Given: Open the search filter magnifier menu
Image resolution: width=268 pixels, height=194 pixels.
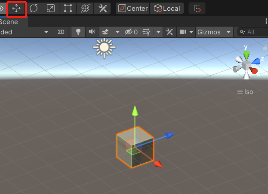Looking at the screenshot, I should (242, 32).
